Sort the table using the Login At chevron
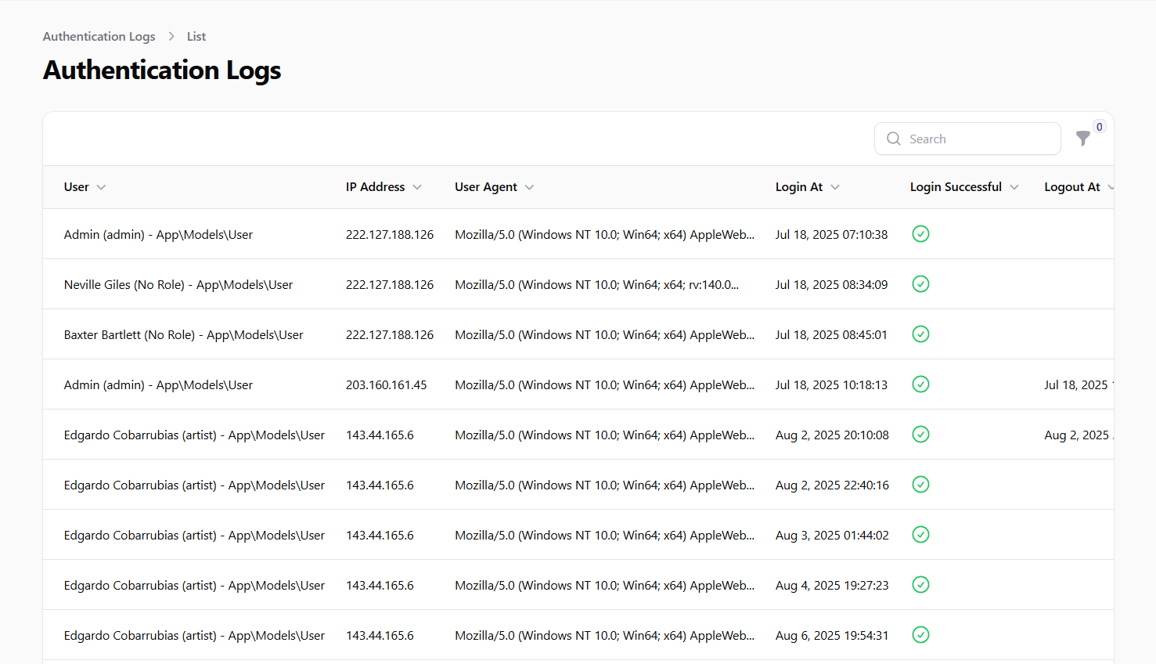Image resolution: width=1156 pixels, height=664 pixels. 835,186
